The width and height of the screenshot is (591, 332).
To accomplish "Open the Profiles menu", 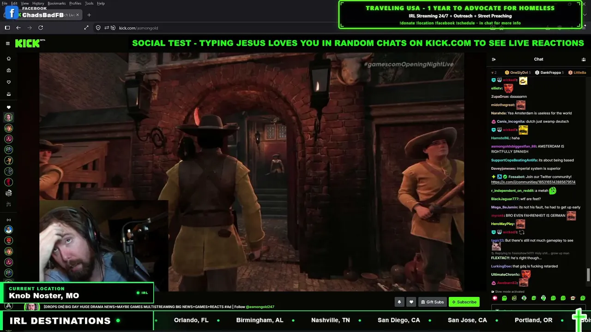I will [x=75, y=3].
